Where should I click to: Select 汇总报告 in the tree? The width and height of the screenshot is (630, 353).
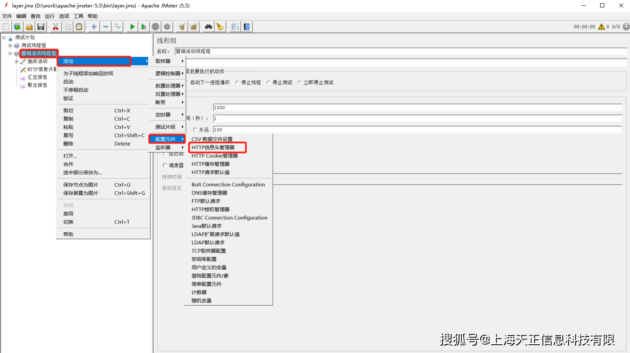point(37,77)
